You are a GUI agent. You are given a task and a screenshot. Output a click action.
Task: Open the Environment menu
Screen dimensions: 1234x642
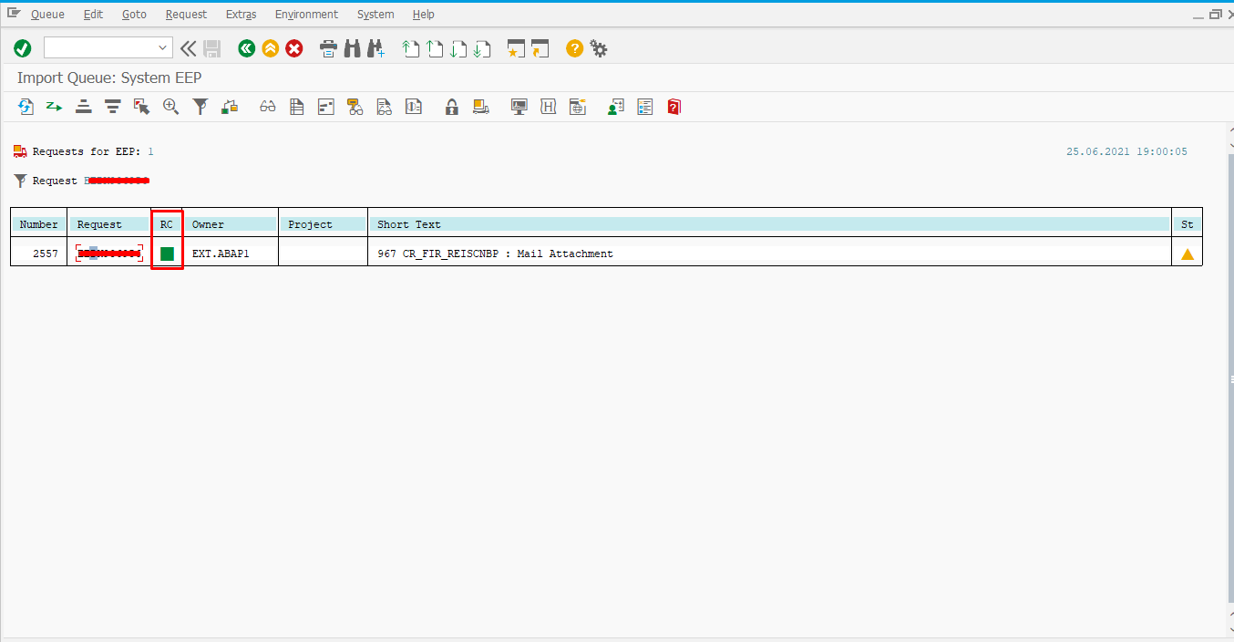(x=306, y=15)
